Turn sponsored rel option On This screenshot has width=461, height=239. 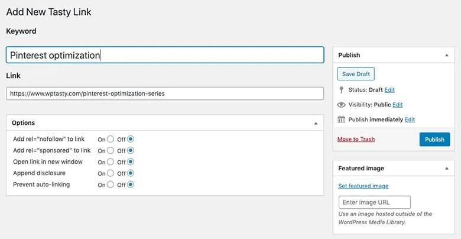click(x=111, y=150)
